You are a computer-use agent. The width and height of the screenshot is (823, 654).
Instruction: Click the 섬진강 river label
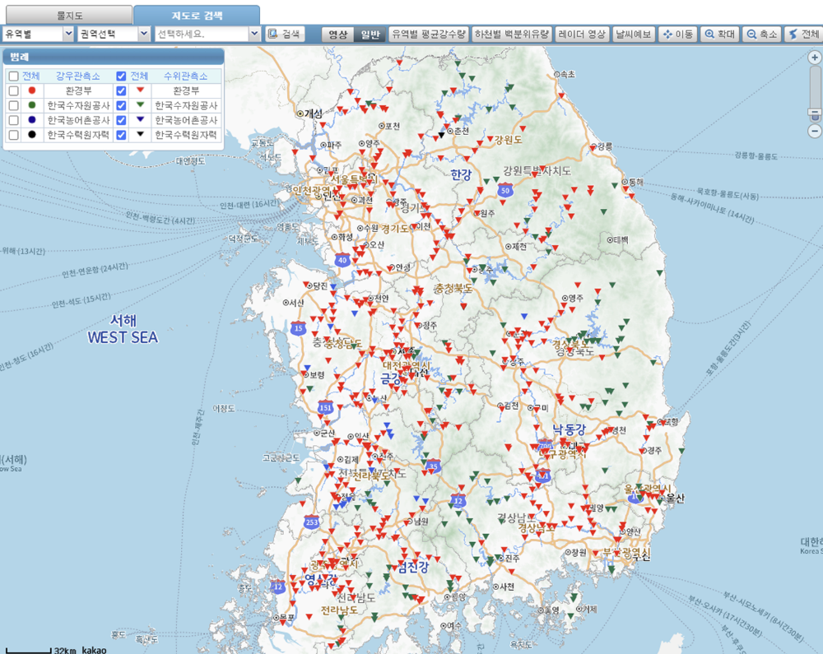pos(413,567)
